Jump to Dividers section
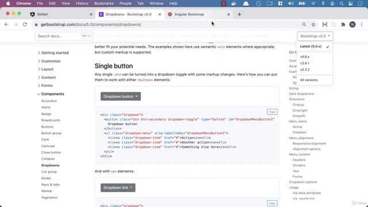Viewport: 368px width, 207px height. [x=299, y=165]
